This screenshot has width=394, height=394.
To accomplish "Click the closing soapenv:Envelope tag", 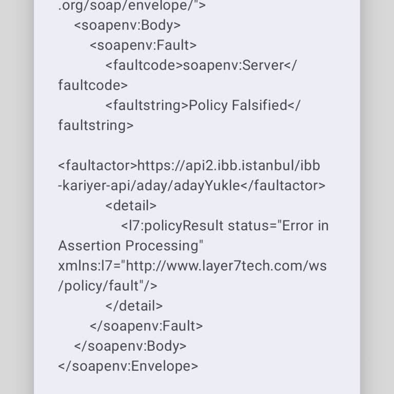I will point(128,366).
